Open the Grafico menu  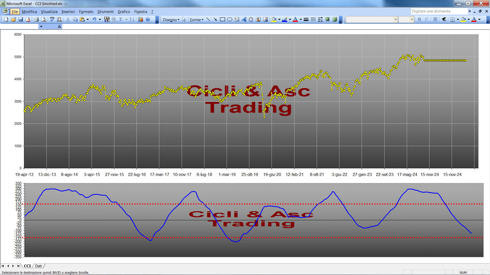(x=124, y=11)
